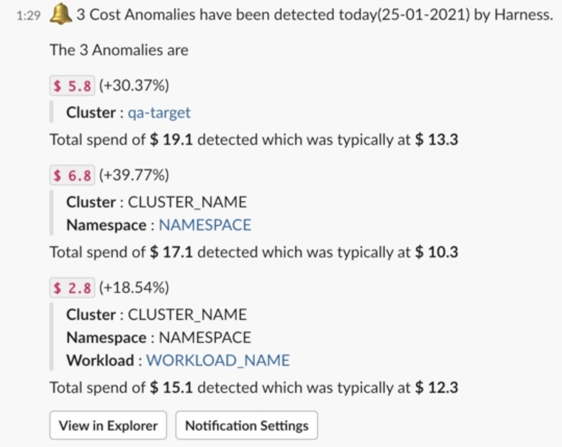Select the $ 6.8 anomaly cost badge
Viewport: 562px width, 447px height.
tap(72, 175)
